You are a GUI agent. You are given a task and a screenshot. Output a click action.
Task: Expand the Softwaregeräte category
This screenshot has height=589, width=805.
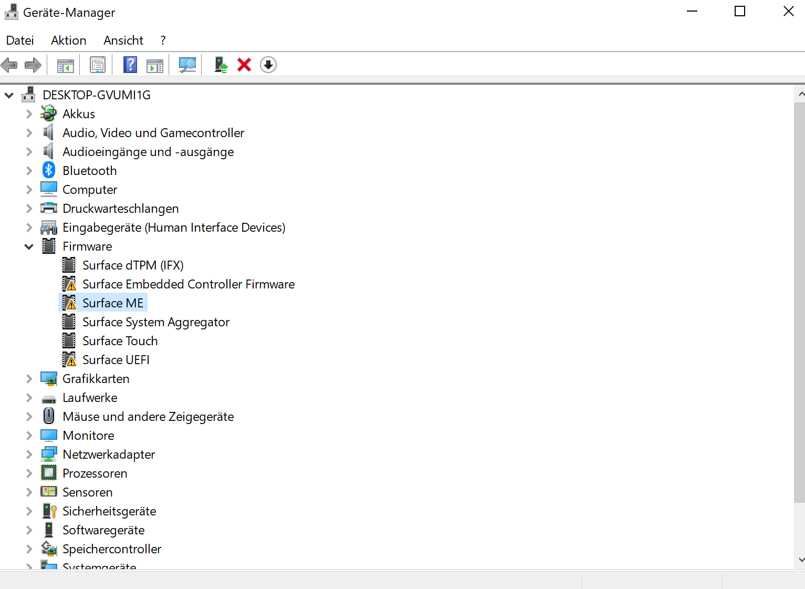tap(29, 530)
